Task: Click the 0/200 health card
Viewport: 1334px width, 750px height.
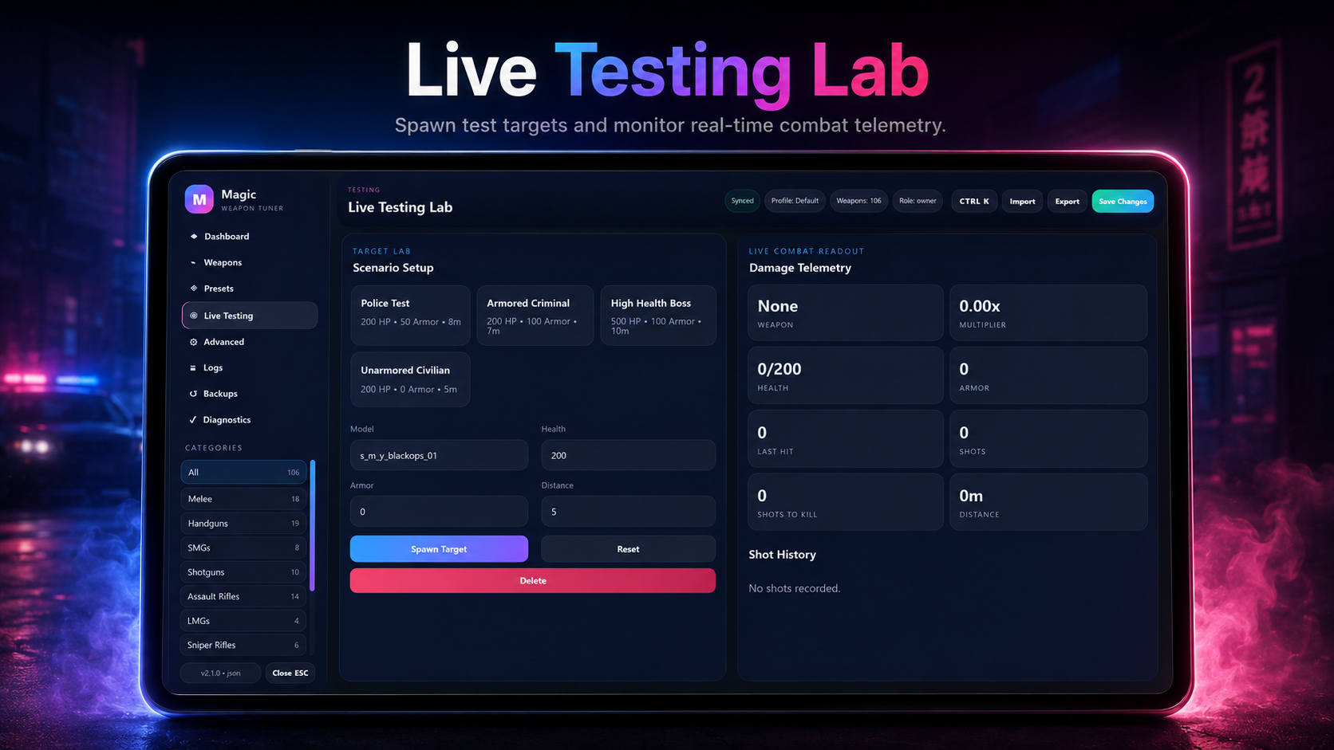Action: (846, 375)
